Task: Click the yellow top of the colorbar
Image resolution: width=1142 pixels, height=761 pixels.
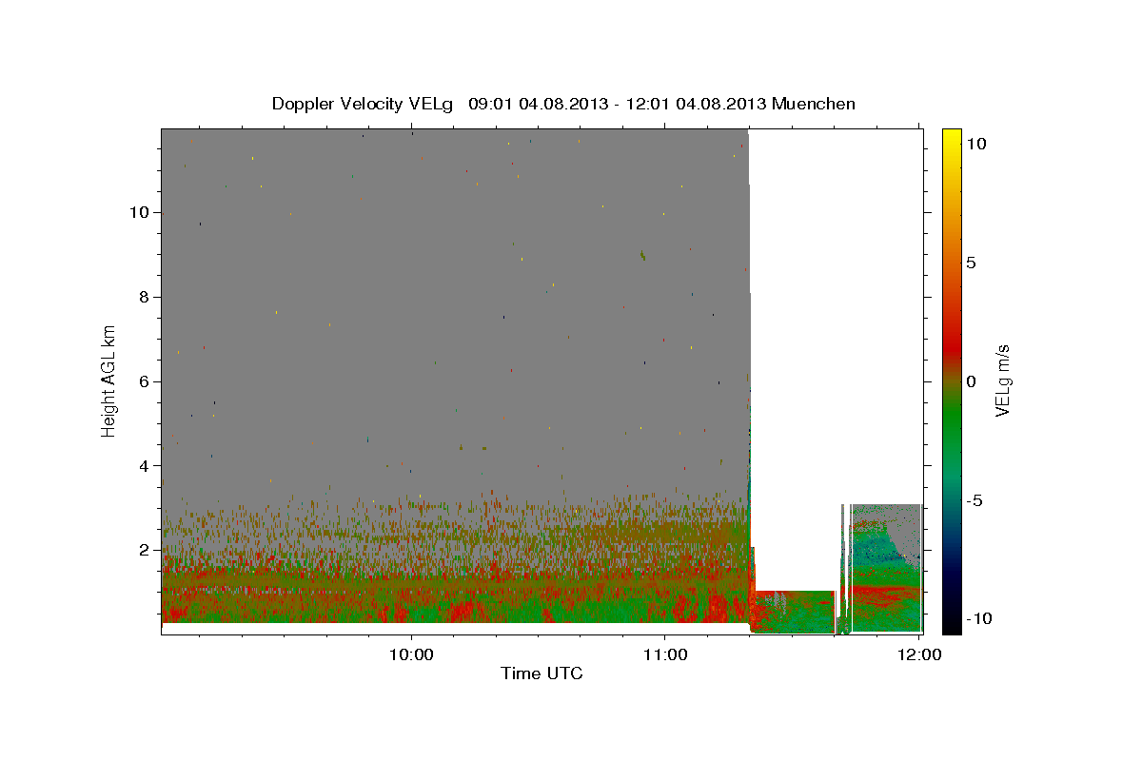Action: pyautogui.click(x=952, y=135)
